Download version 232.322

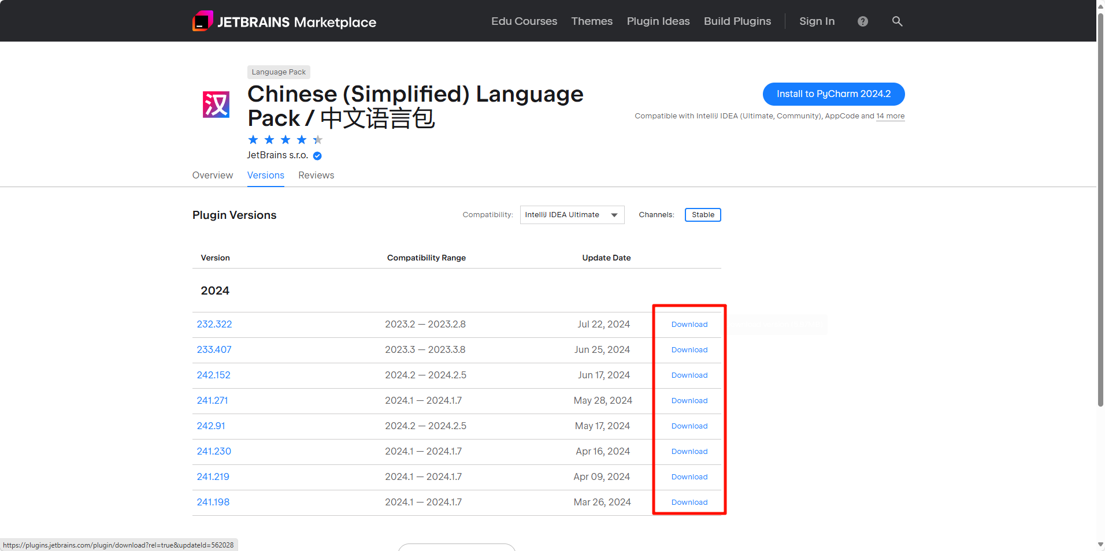(x=689, y=325)
